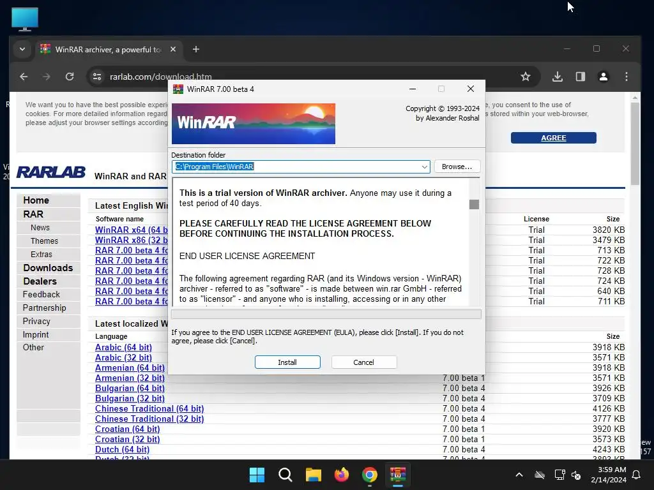Go back in Chrome browser
654x490 pixels.
pos(24,77)
